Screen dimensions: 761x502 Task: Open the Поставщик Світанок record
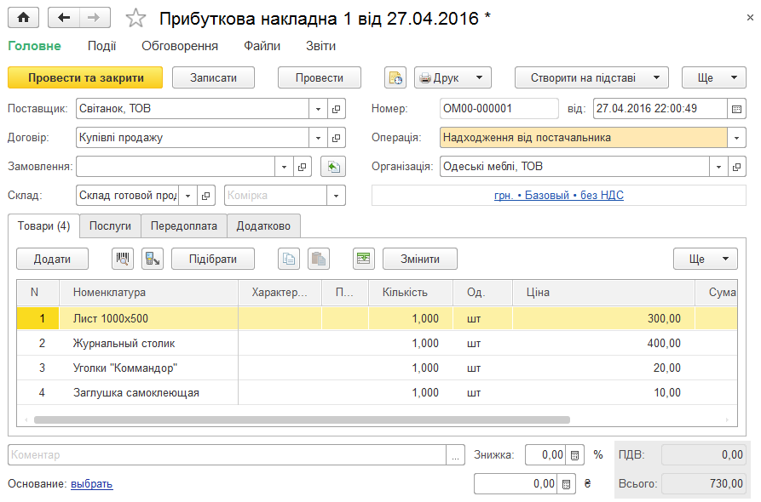point(337,109)
